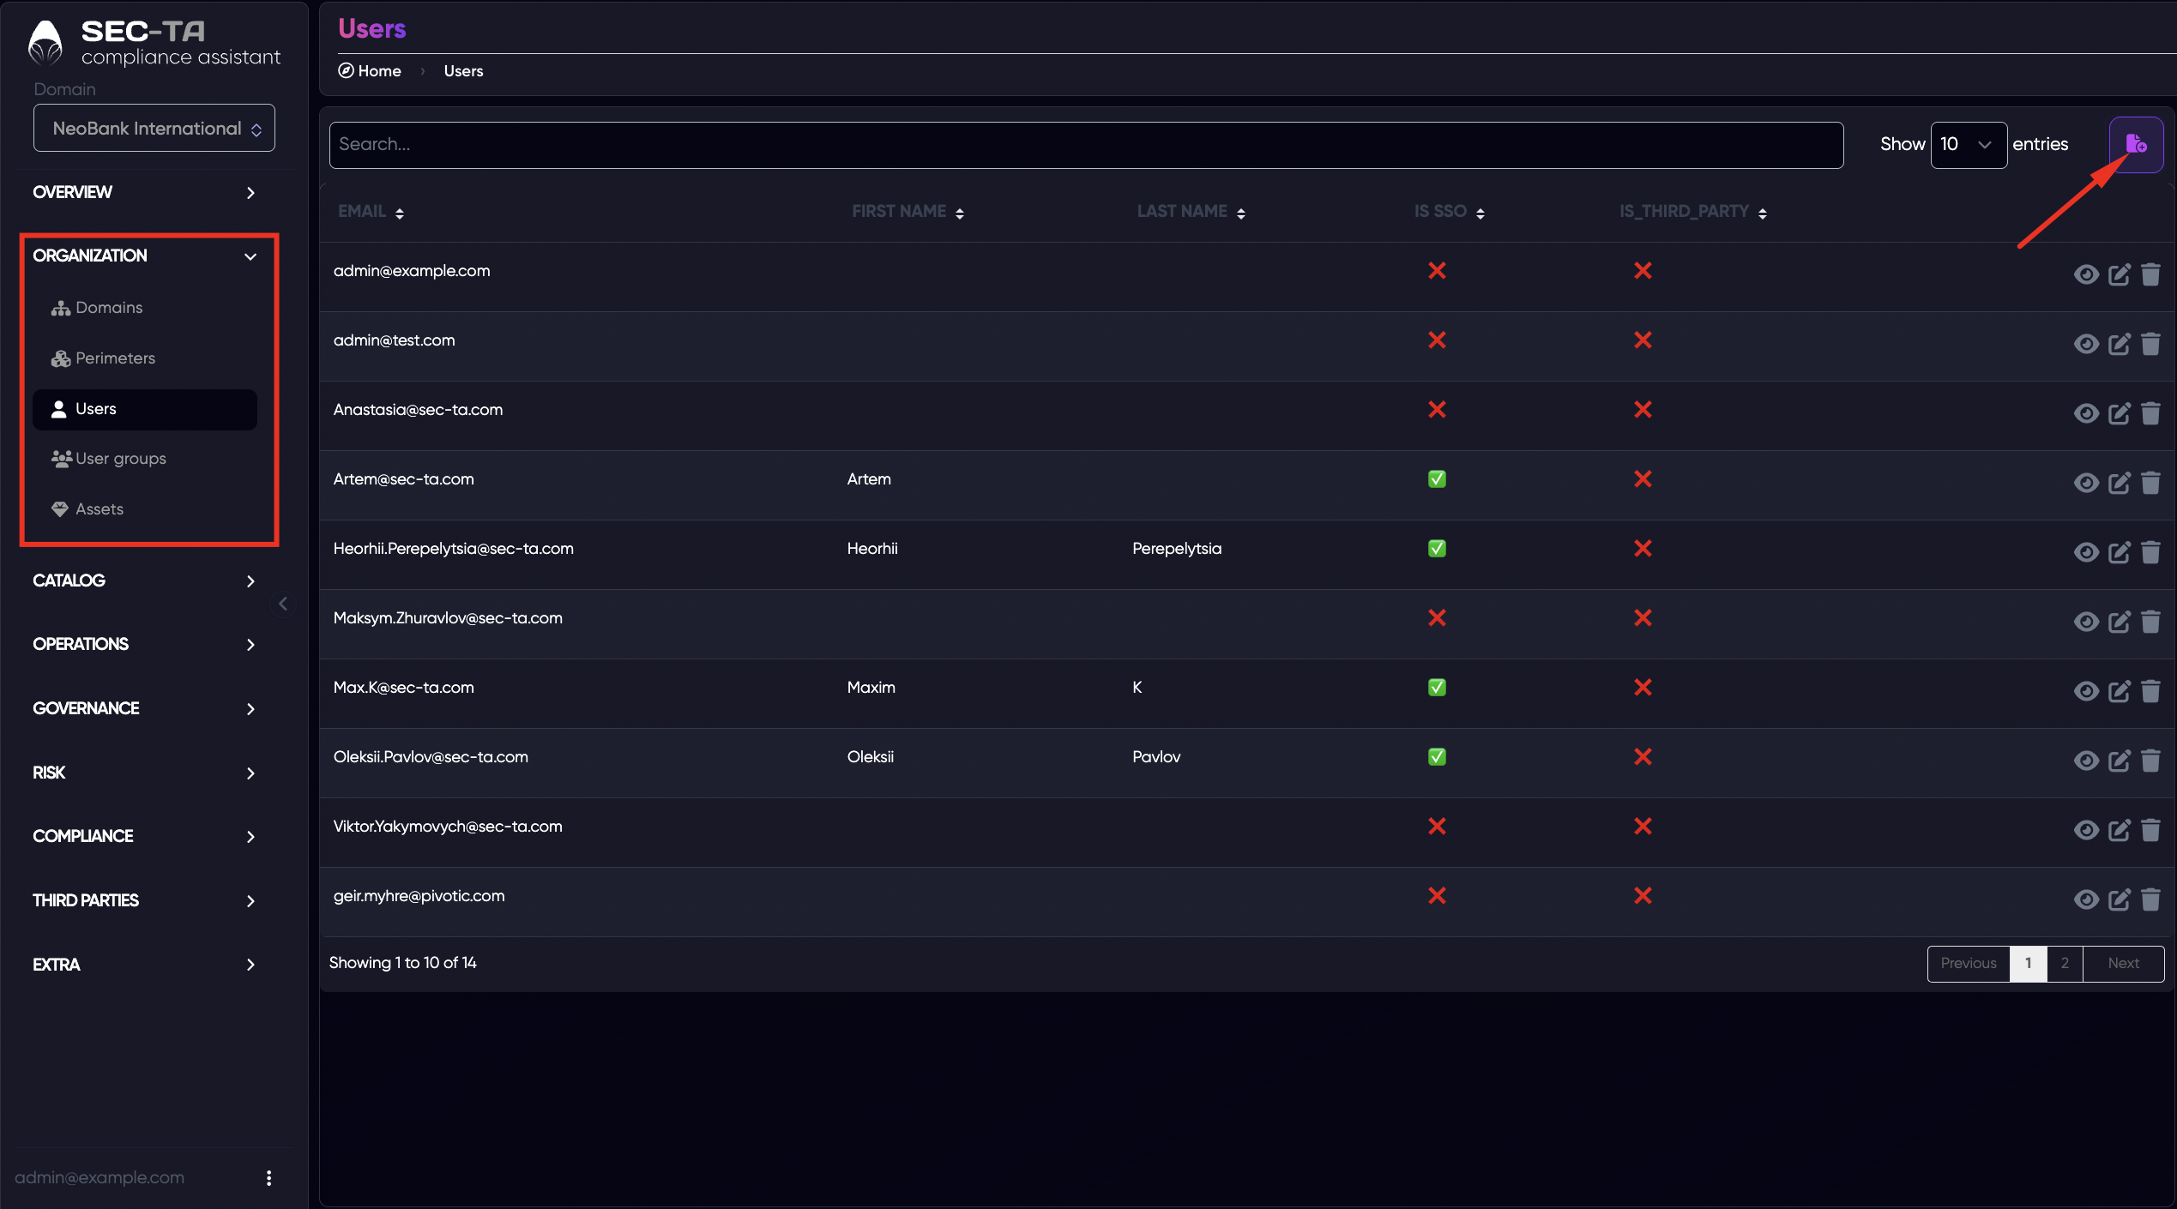View details of Maksym.Zhuravlov user
The width and height of the screenshot is (2177, 1209).
[x=2086, y=622]
